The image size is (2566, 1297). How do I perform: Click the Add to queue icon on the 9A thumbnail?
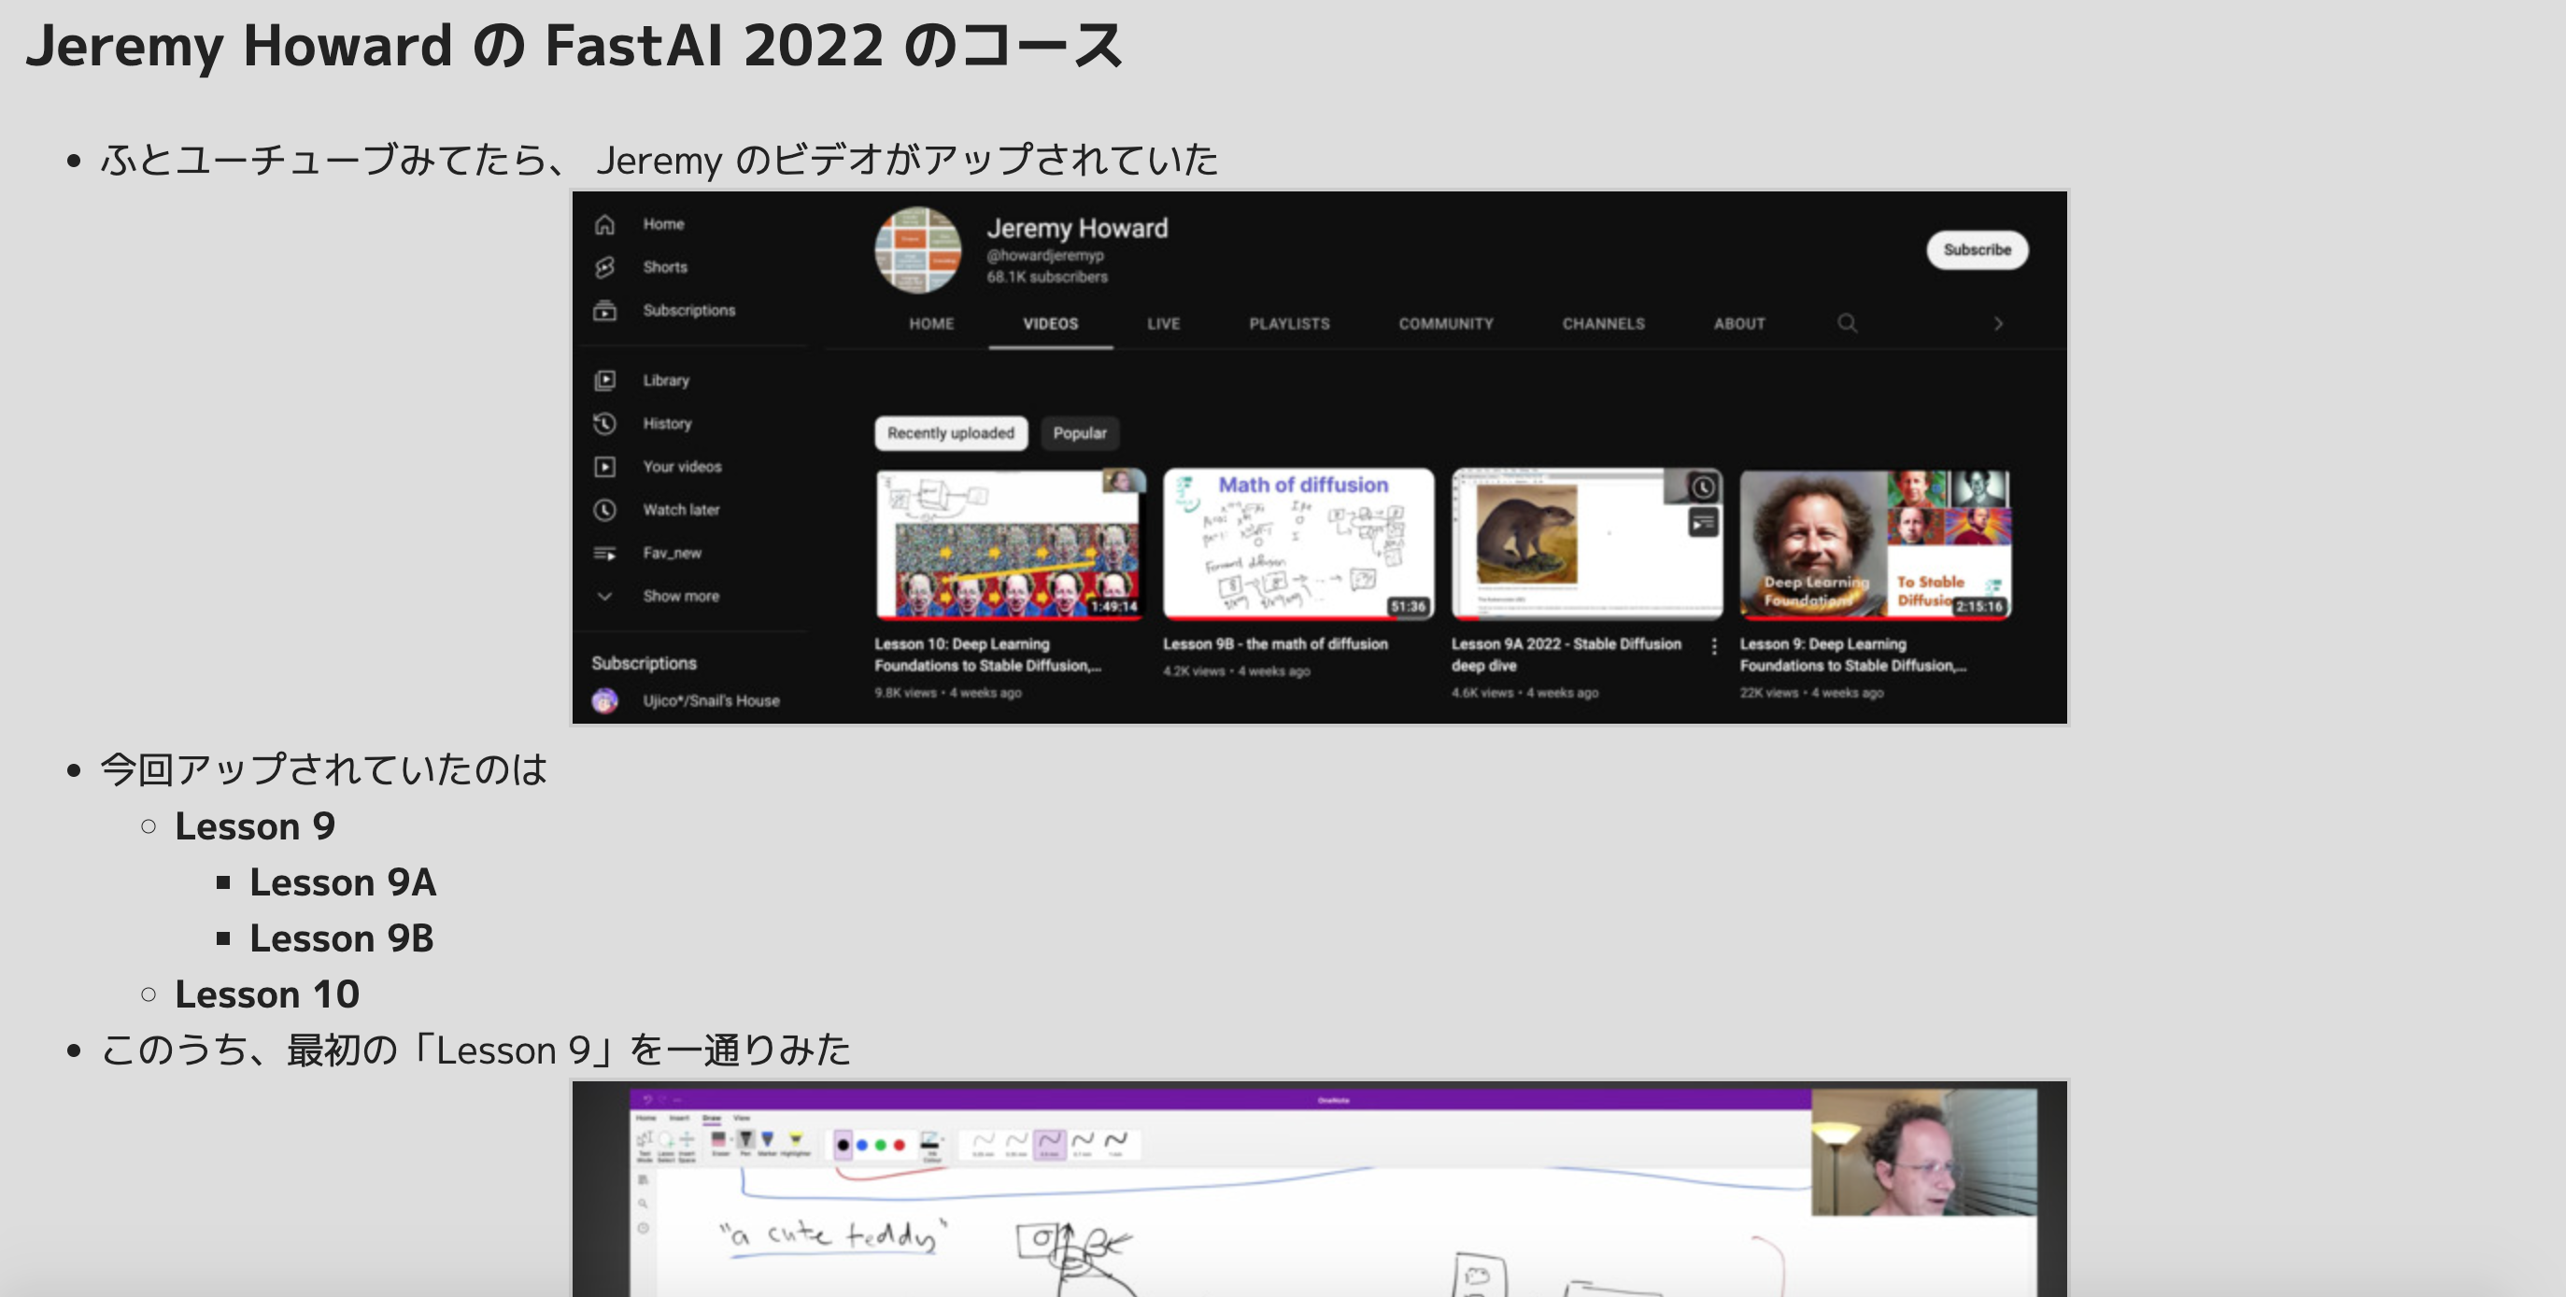click(1704, 522)
